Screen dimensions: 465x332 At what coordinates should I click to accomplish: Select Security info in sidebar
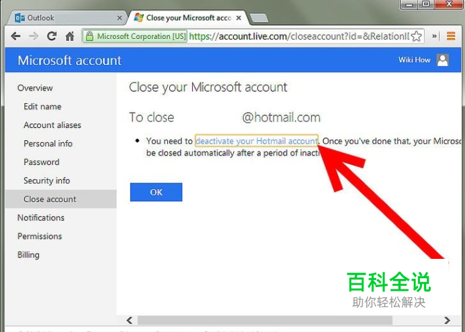(47, 180)
